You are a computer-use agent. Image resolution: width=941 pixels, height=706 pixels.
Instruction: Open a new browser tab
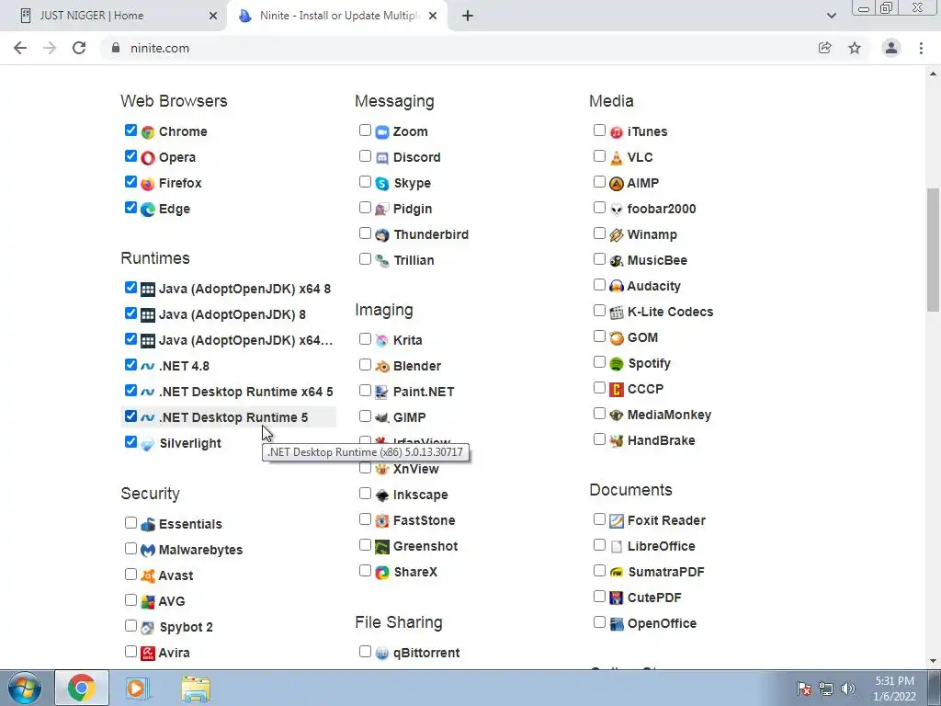click(x=468, y=17)
